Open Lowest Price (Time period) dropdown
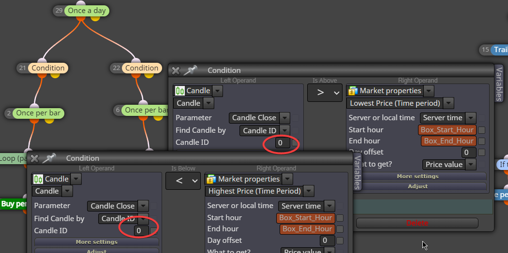 [448, 103]
